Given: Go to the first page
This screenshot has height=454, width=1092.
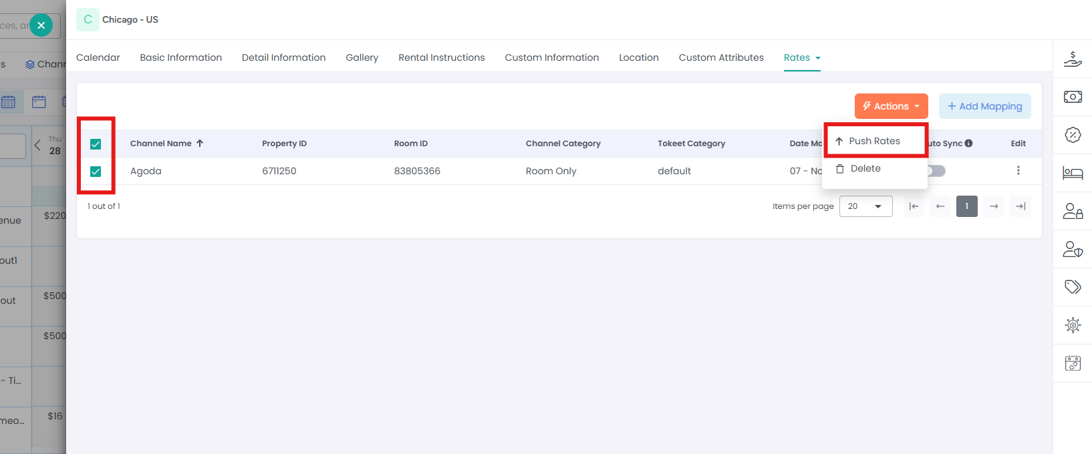Looking at the screenshot, I should click(914, 206).
